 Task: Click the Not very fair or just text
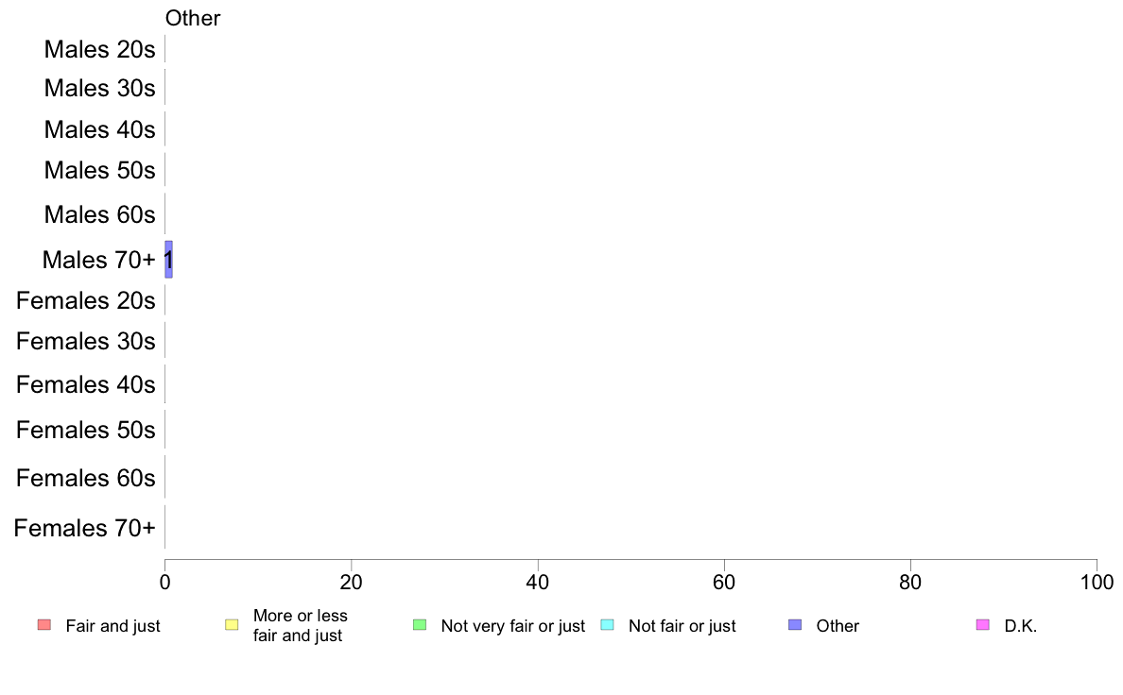512,626
